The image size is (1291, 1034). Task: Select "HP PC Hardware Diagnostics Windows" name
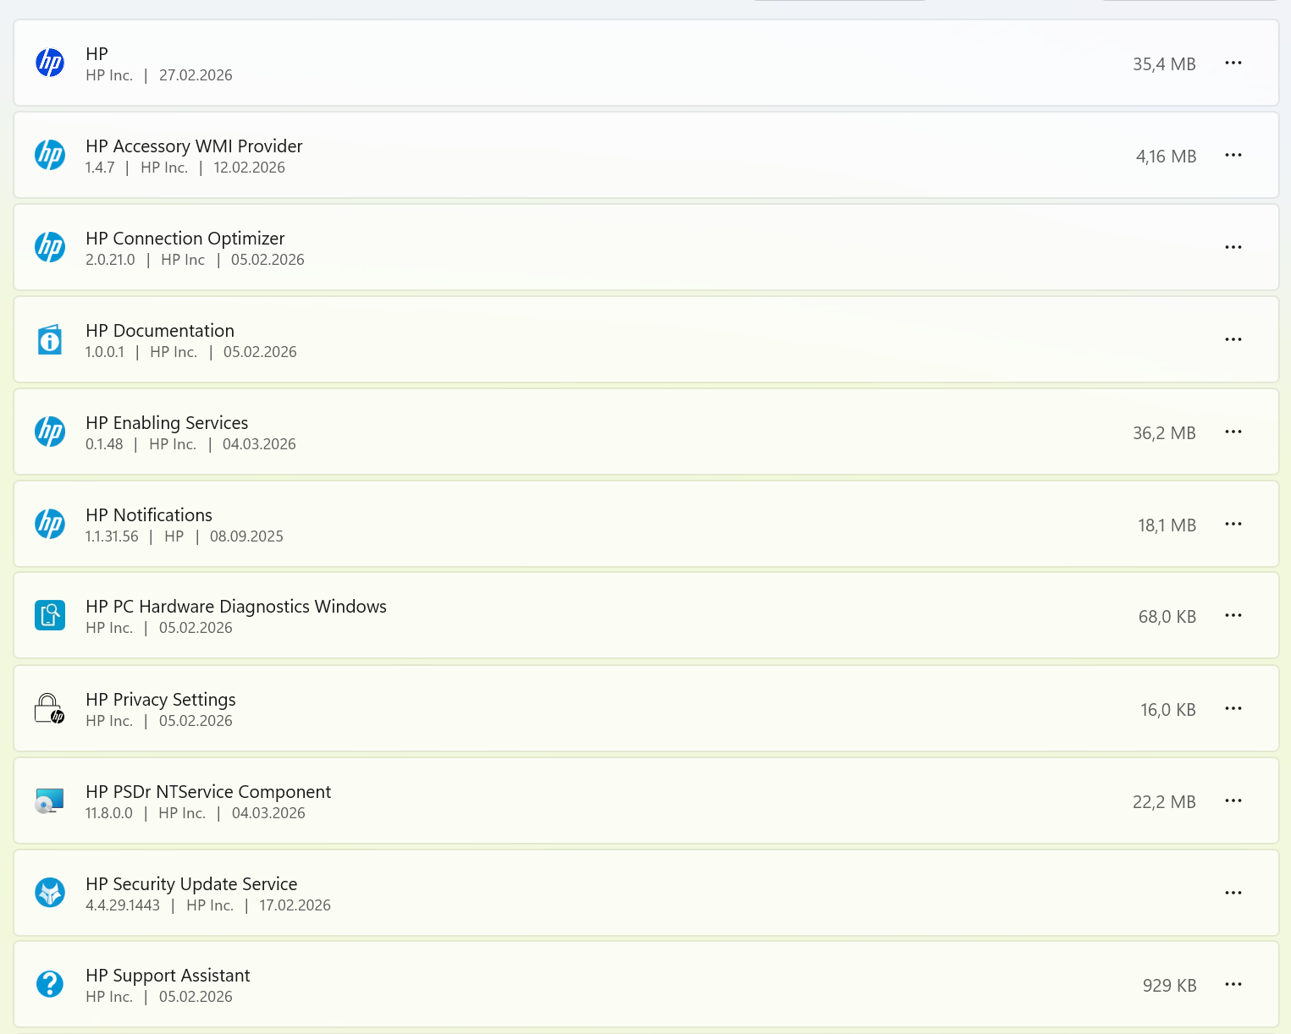click(x=236, y=607)
